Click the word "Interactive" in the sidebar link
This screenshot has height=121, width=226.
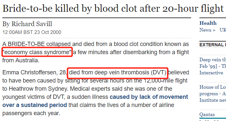click(x=211, y=73)
